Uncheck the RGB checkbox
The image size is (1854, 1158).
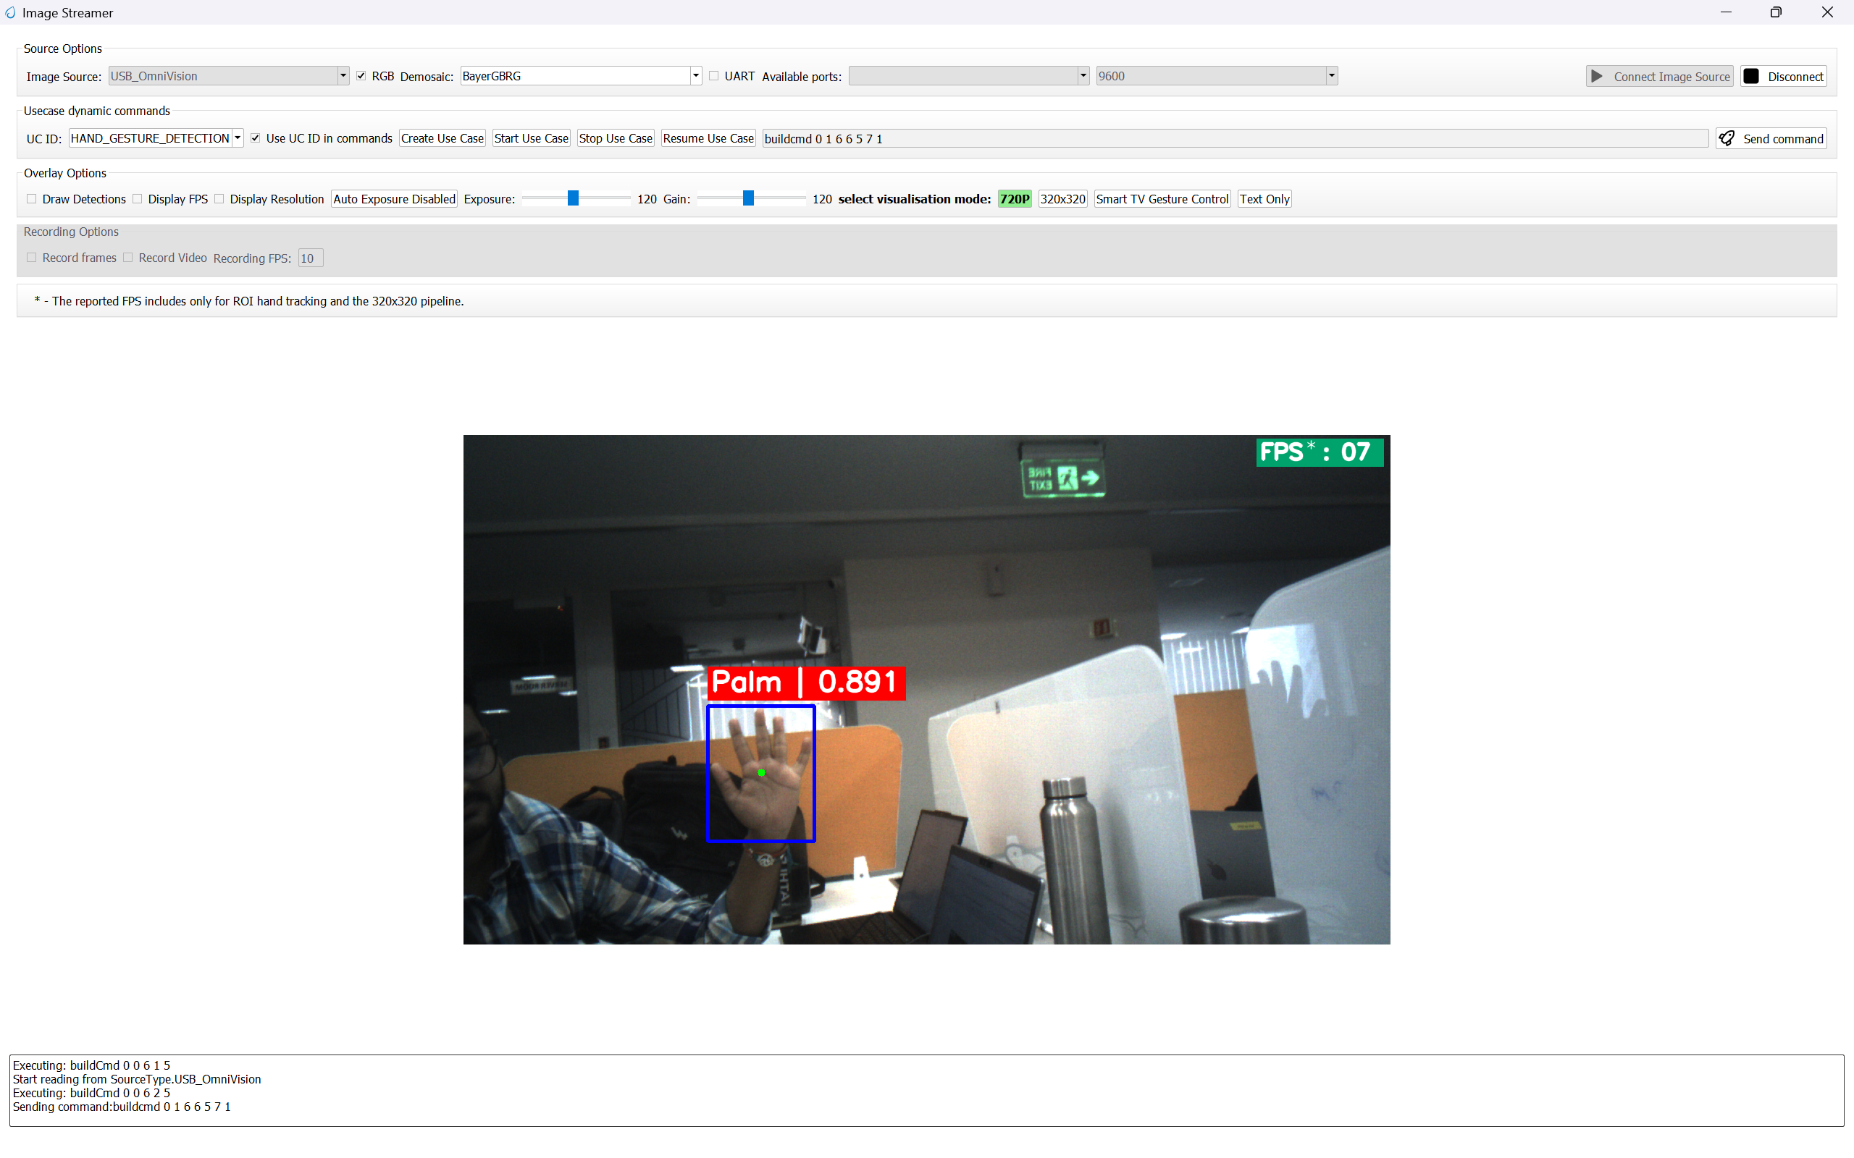pyautogui.click(x=361, y=75)
